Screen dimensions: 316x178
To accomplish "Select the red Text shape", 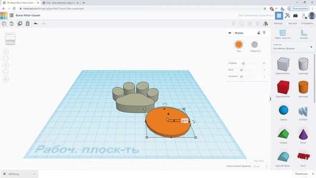I will point(303,156).
